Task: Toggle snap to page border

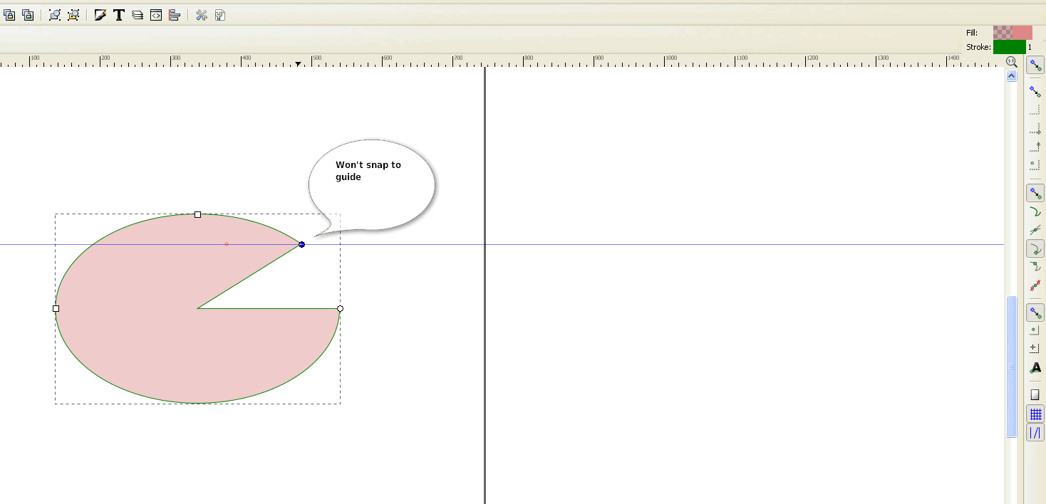Action: (x=1035, y=394)
